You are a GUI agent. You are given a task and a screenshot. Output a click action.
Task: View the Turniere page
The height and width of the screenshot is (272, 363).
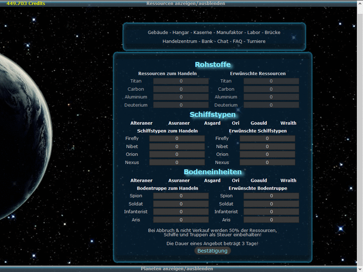point(256,41)
